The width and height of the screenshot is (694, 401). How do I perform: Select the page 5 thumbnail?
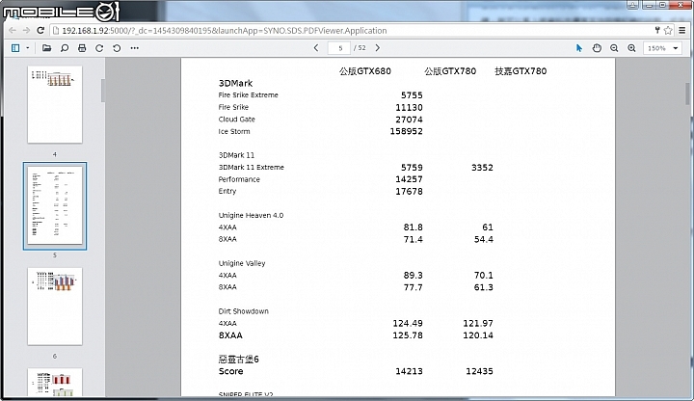point(55,206)
